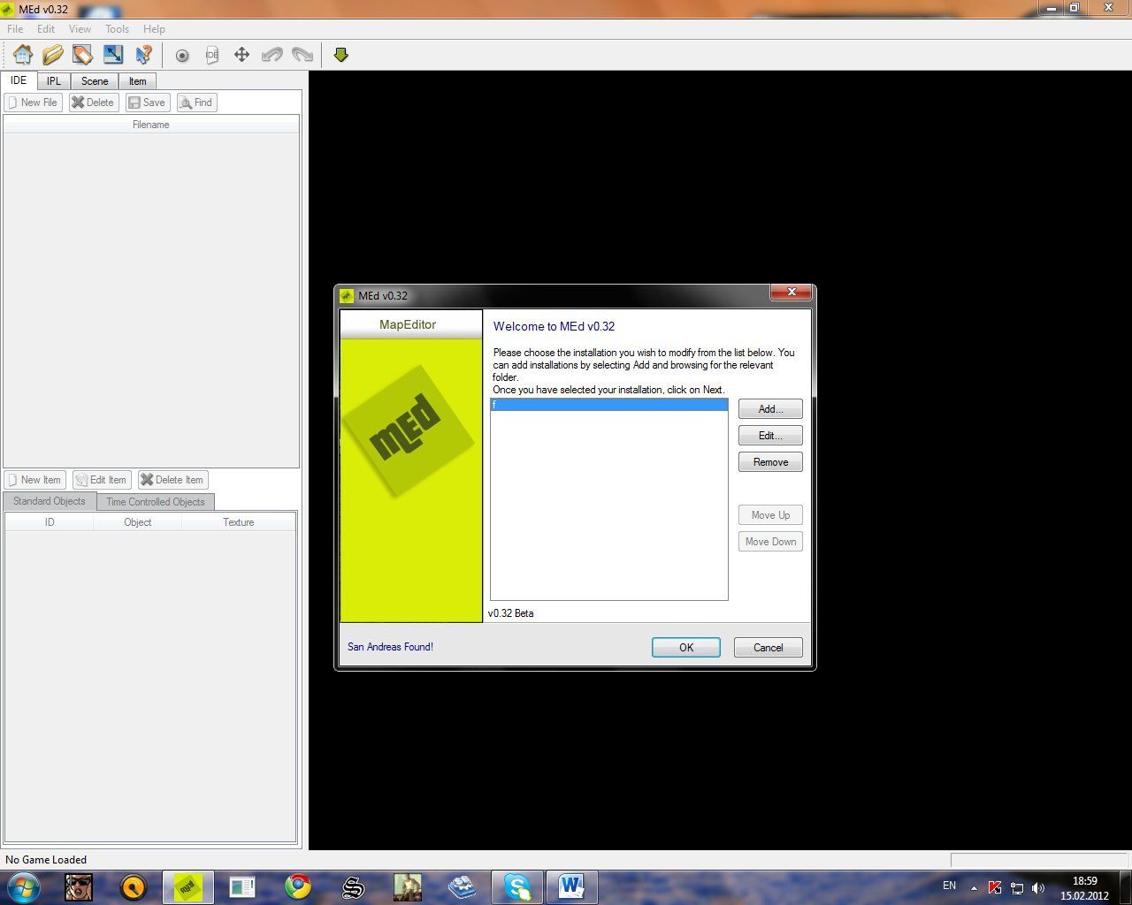Switch to the IPL tab

click(x=54, y=81)
